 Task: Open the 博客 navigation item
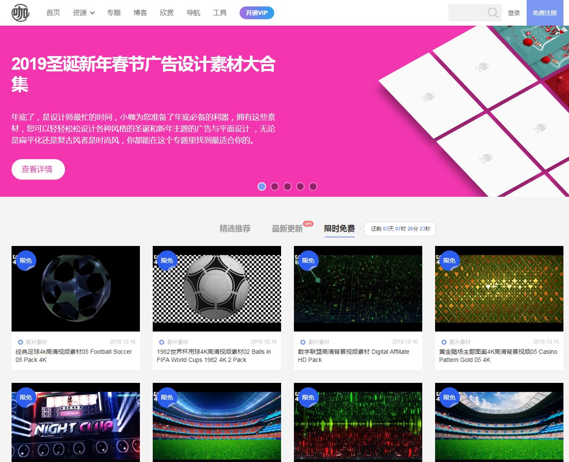click(140, 13)
